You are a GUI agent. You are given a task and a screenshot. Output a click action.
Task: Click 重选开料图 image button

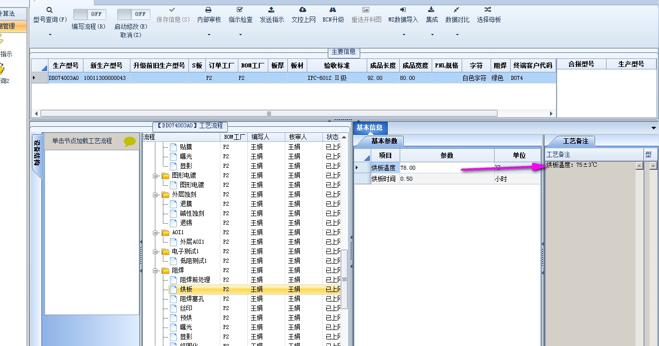pyautogui.click(x=366, y=15)
